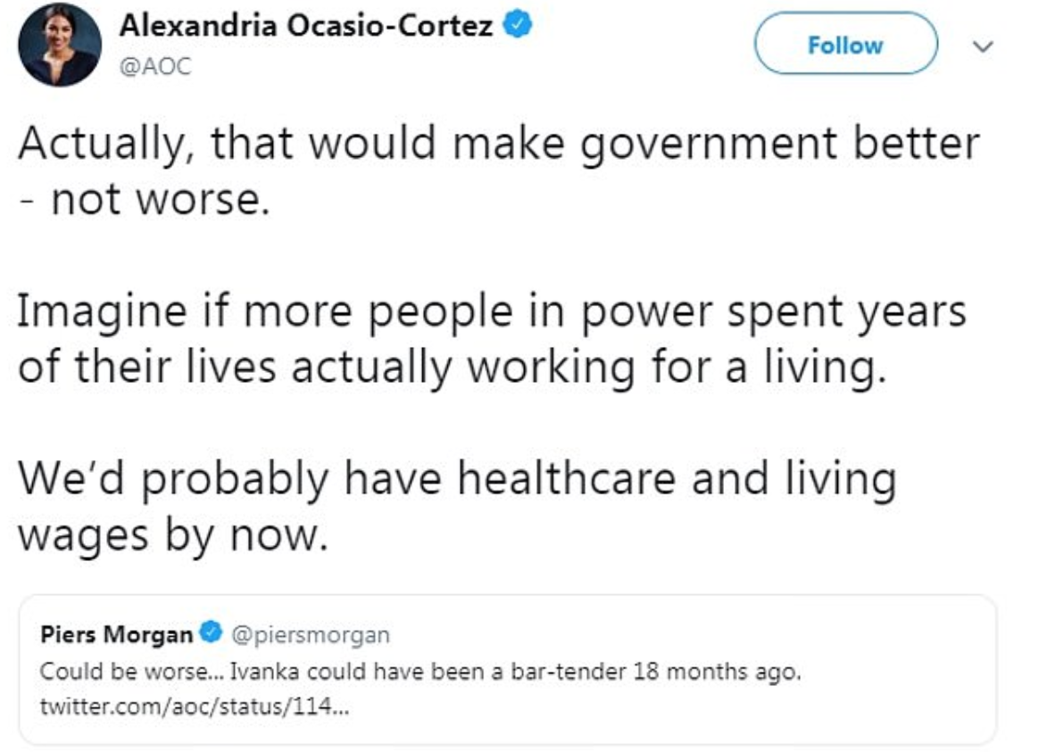The height and width of the screenshot is (752, 1047).
Task: Expand the tweet options chevron menu
Action: tap(983, 45)
